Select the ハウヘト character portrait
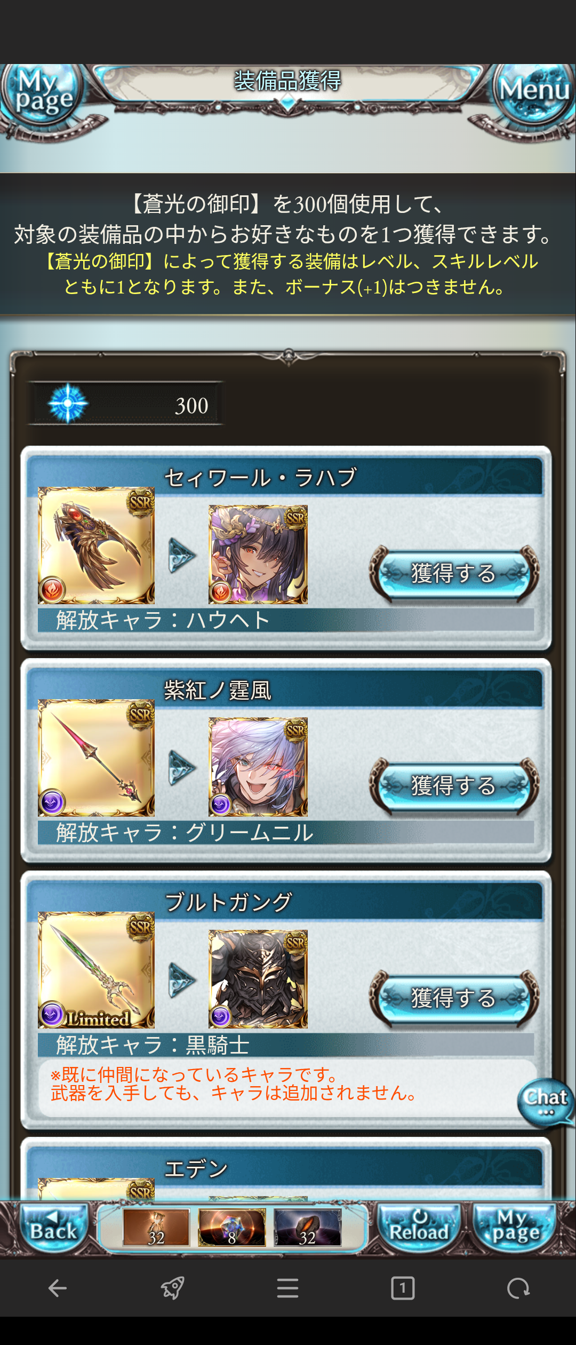The width and height of the screenshot is (576, 1345). click(258, 555)
